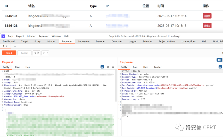Switch to the SAML Raider tab

tap(217, 41)
